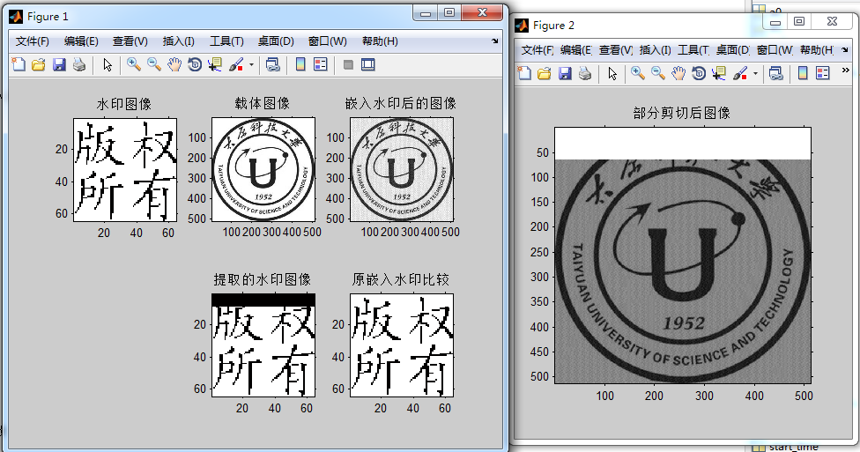
Task: Click the 原嵌入水印比较 subplot image
Action: (x=402, y=345)
